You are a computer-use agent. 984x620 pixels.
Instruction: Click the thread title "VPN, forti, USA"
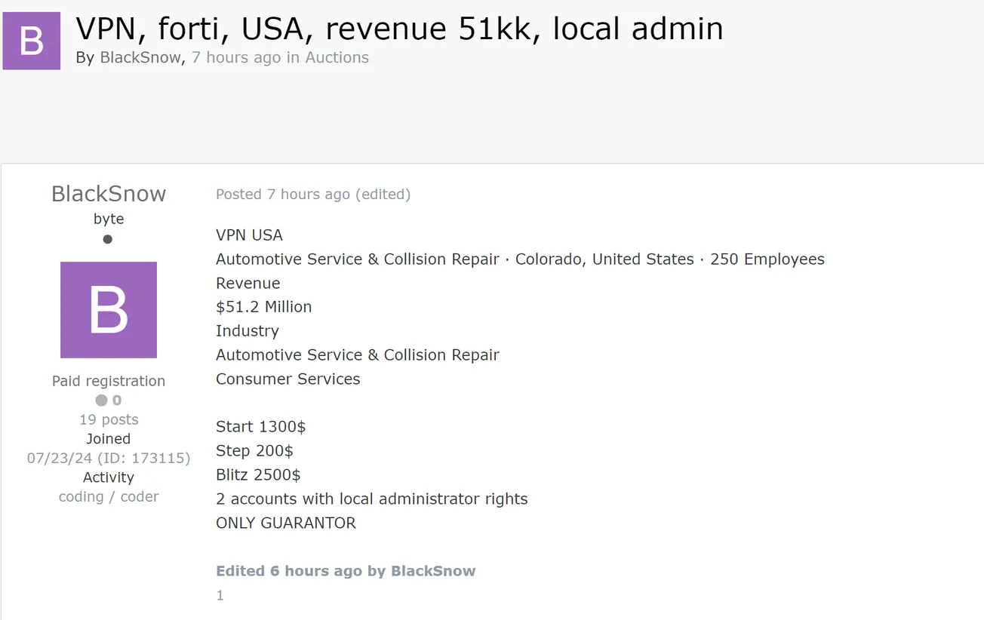399,29
